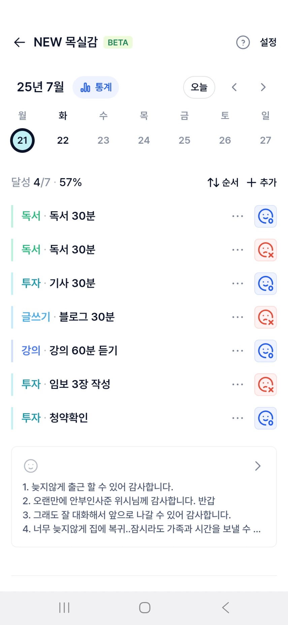The width and height of the screenshot is (288, 625).
Task: Select Tuesday the 22nd
Action: click(x=63, y=140)
